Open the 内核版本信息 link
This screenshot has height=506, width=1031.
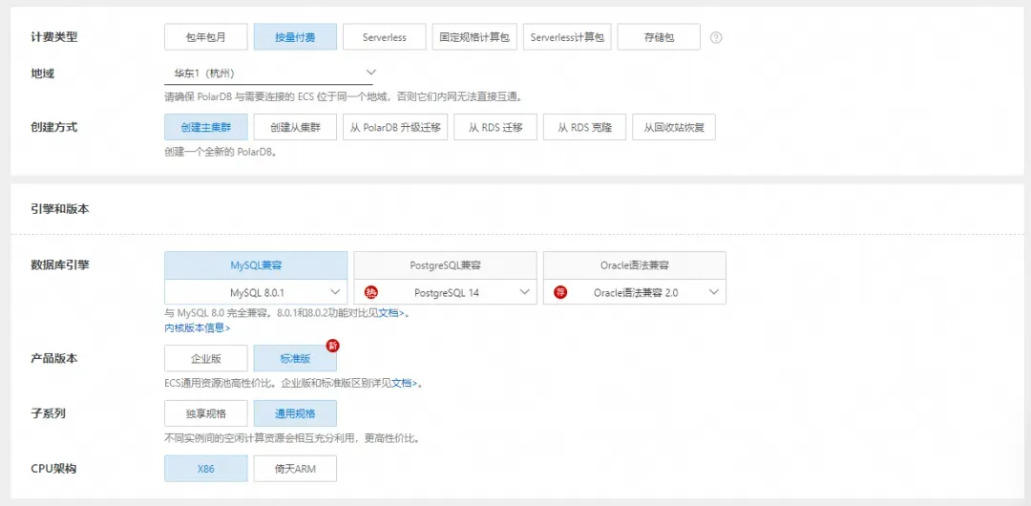tap(198, 327)
